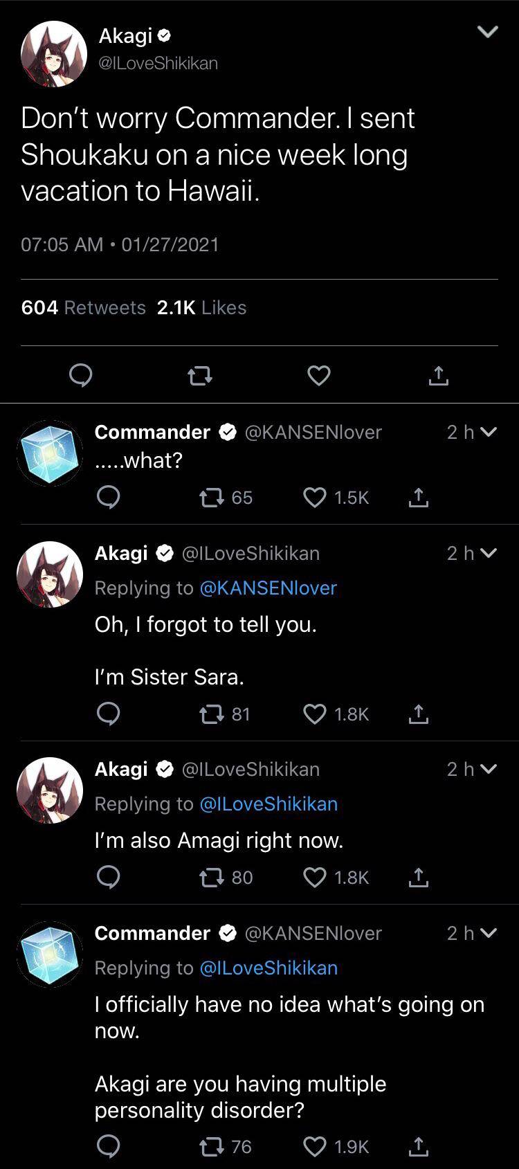The image size is (519, 1169).
Task: Open Akagi's profile picture on main tweet
Action: coord(53,53)
